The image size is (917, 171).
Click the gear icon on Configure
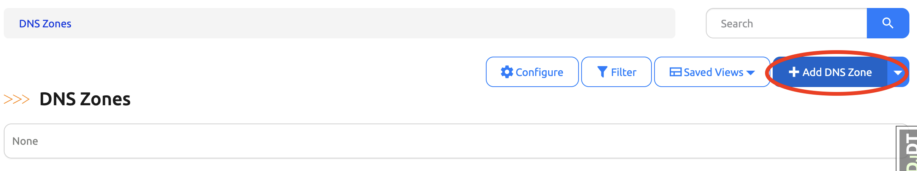507,72
